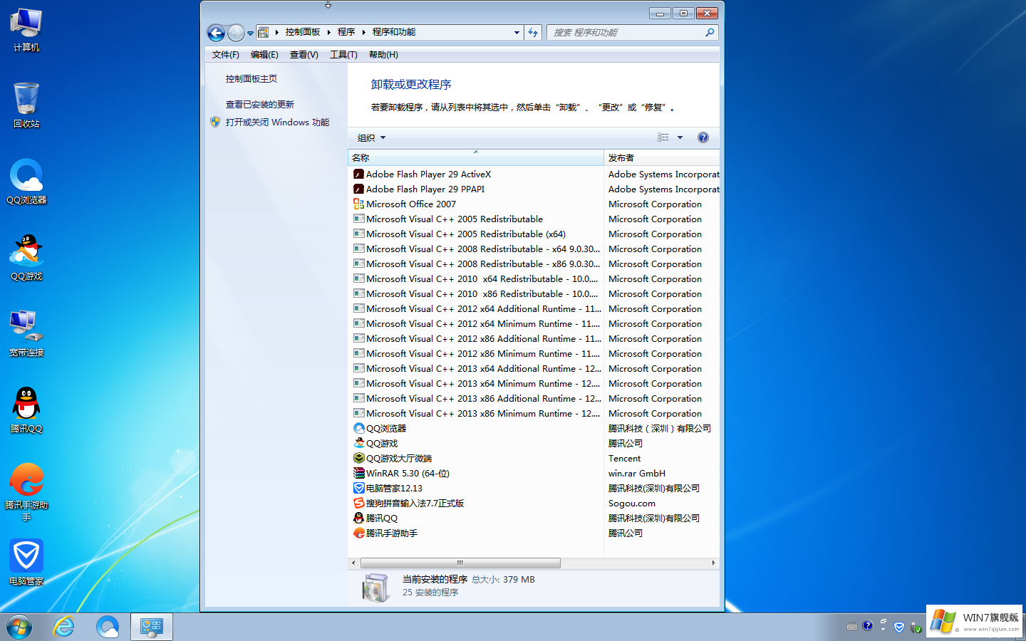The height and width of the screenshot is (641, 1026).
Task: Select 搜狗拼音输入法7.7正式版 program icon
Action: 359,503
